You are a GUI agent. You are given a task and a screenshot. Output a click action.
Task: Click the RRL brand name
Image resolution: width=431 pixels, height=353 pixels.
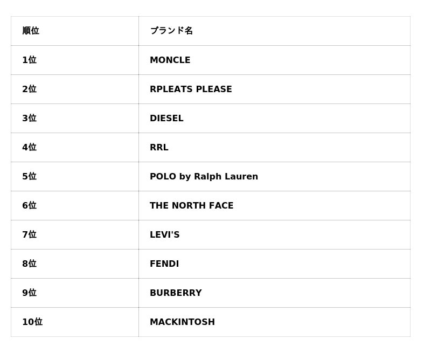(x=159, y=148)
